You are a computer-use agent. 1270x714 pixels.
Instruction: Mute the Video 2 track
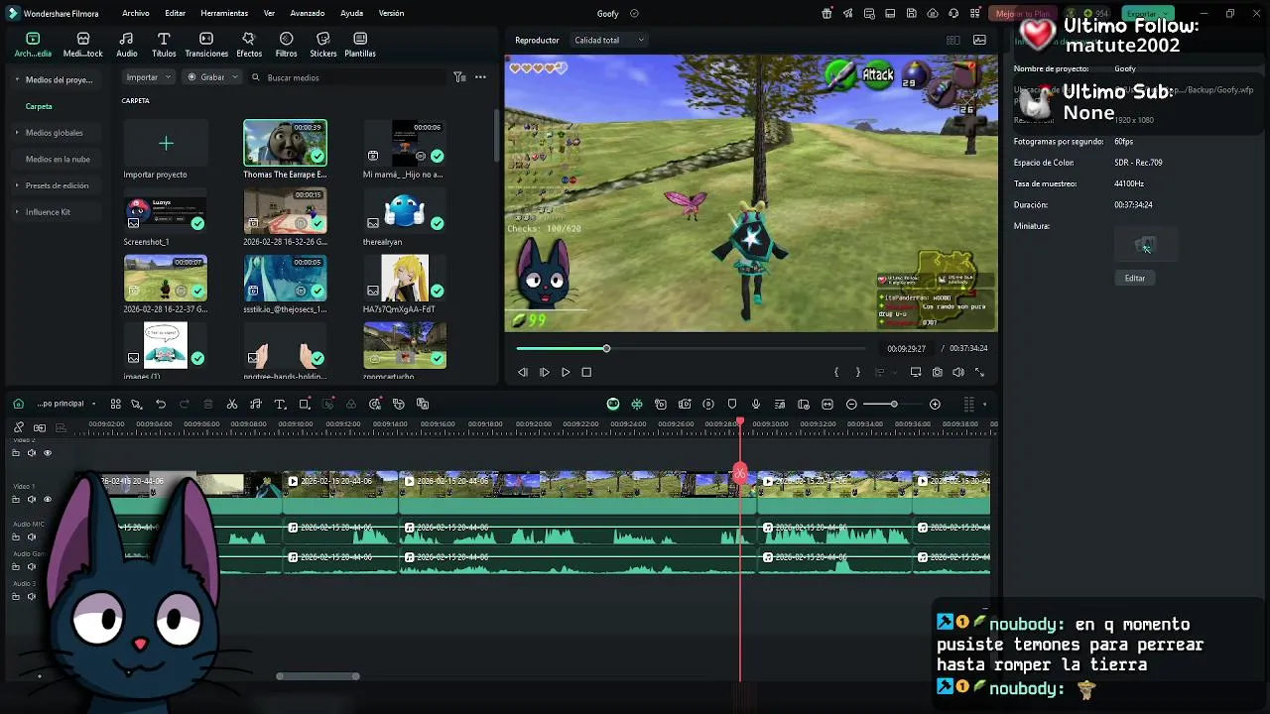click(x=32, y=453)
